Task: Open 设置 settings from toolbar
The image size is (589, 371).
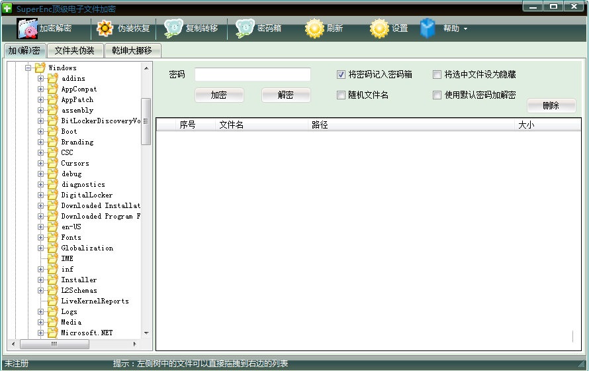Action: [x=379, y=28]
